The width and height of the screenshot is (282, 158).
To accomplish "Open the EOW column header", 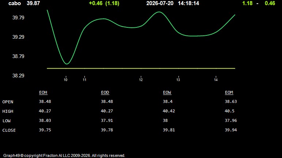I will [x=167, y=92].
